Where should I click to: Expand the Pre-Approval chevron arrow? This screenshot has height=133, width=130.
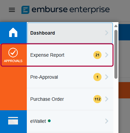click(107, 77)
